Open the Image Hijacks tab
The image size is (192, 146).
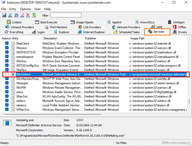82,22
